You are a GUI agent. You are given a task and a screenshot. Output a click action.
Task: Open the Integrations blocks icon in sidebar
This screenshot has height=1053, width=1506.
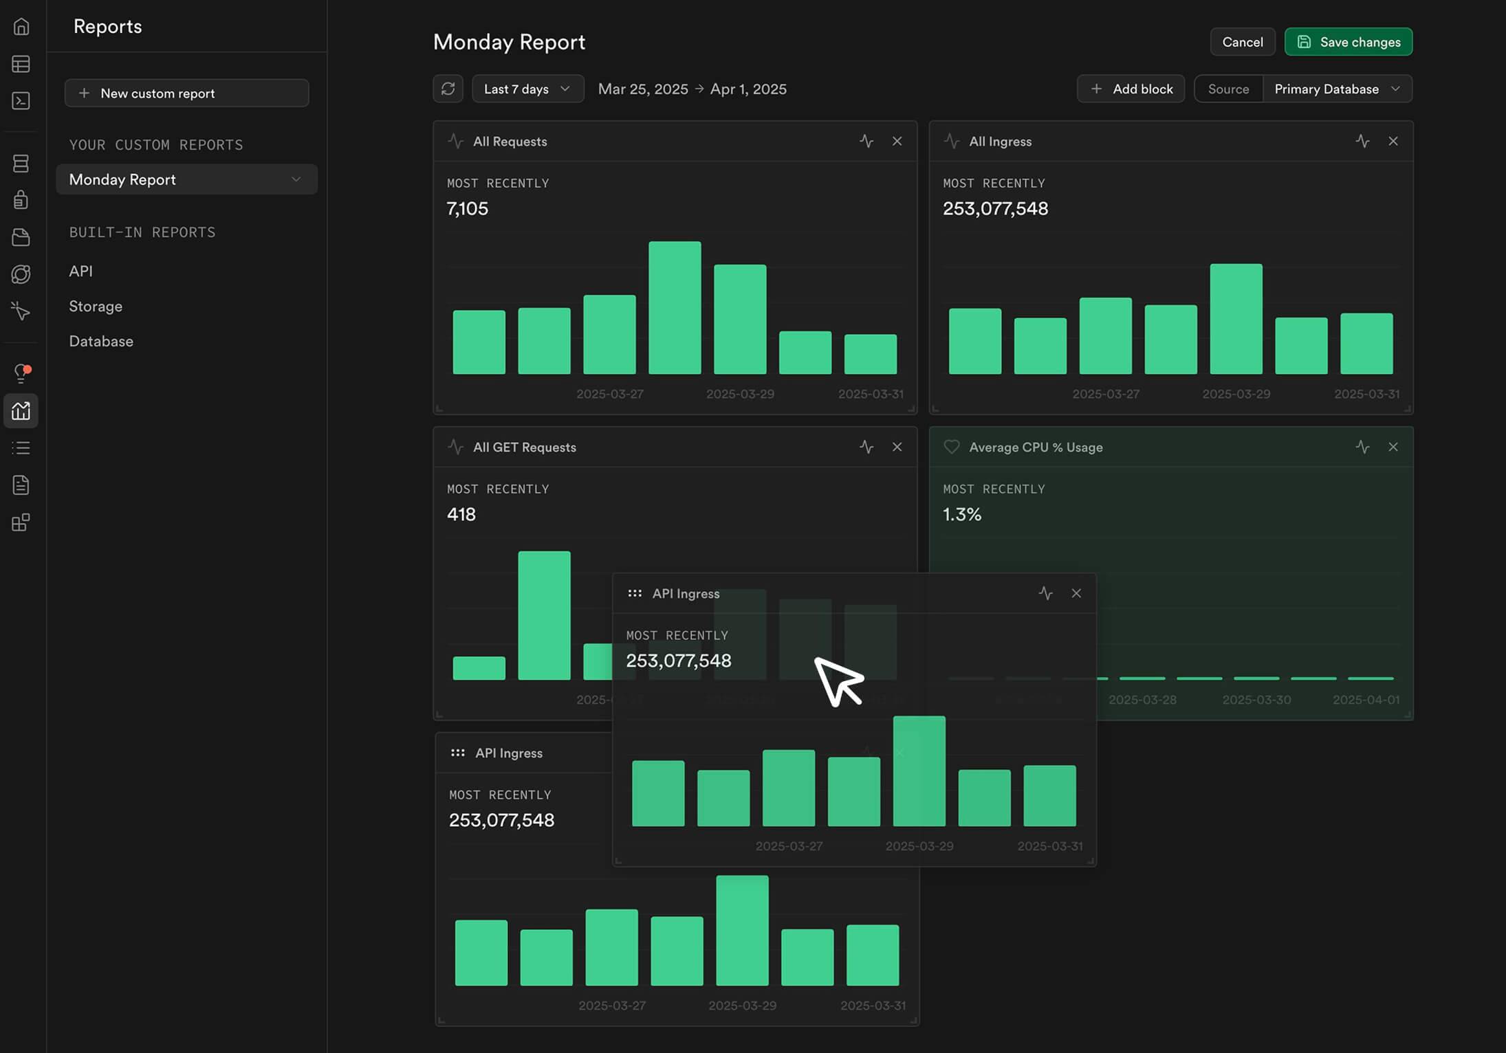pos(21,522)
